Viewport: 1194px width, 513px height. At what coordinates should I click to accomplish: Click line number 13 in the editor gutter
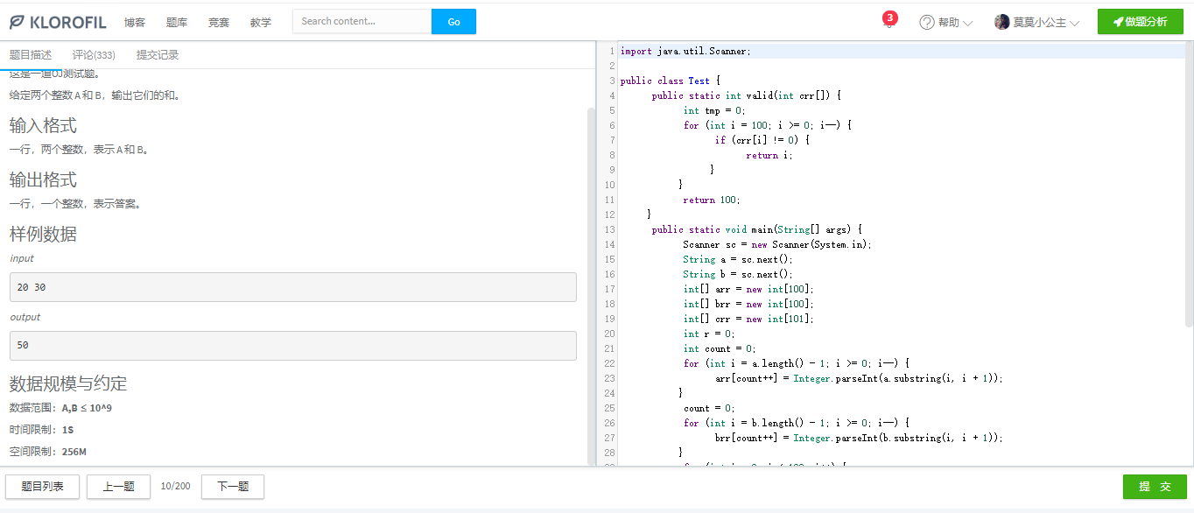[x=609, y=229]
